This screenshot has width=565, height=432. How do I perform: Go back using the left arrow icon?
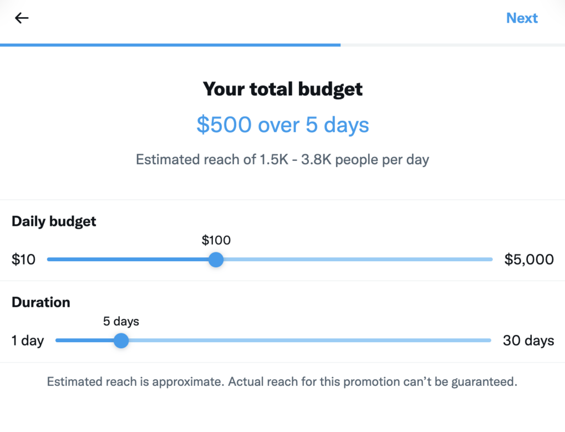22,18
